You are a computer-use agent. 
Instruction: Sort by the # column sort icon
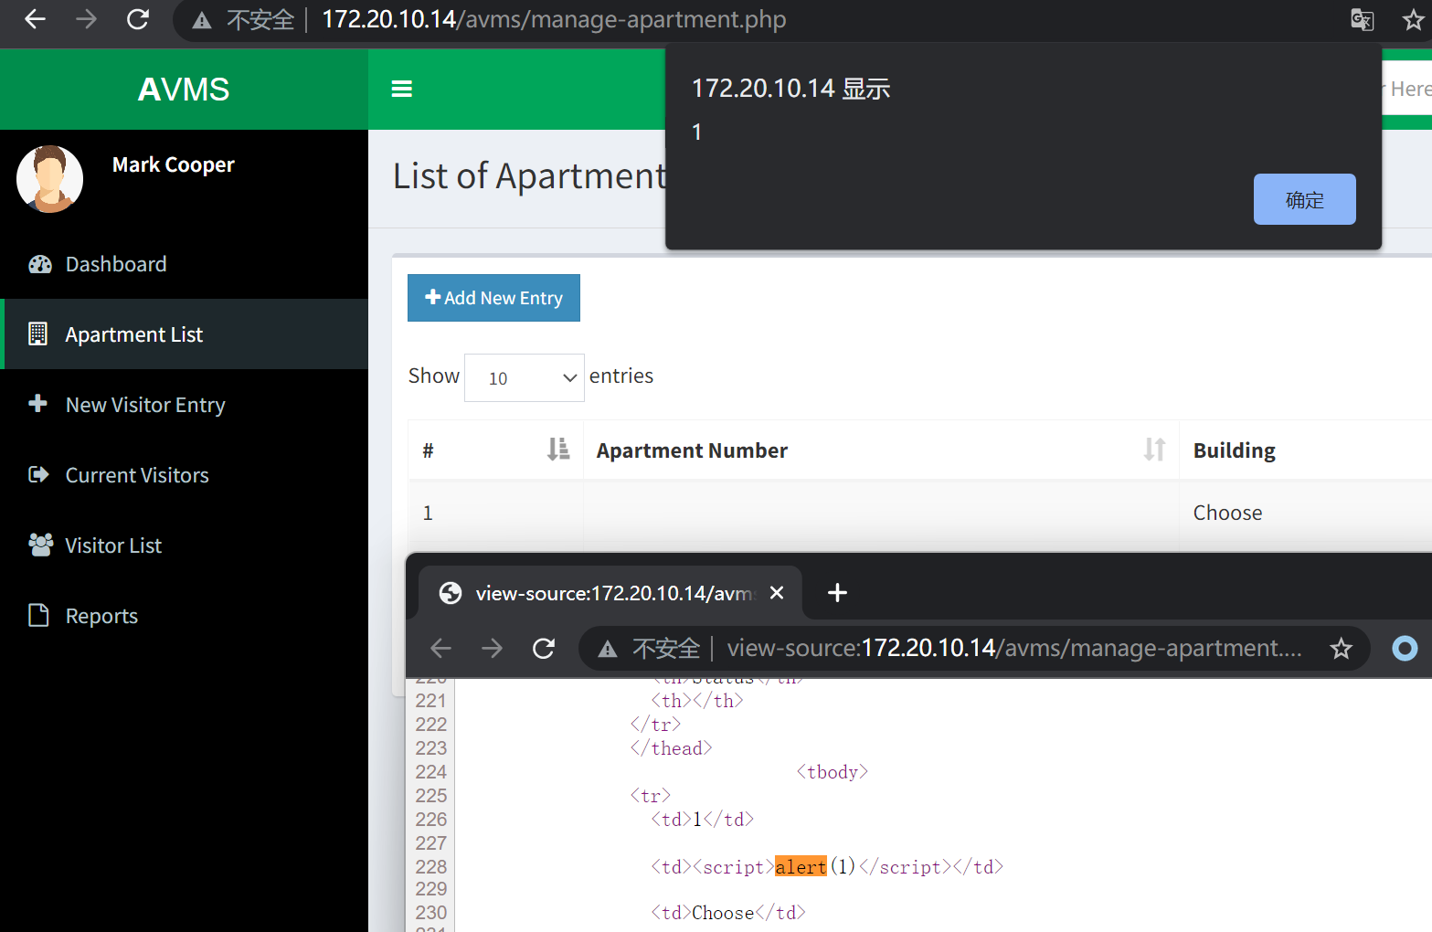coord(558,449)
